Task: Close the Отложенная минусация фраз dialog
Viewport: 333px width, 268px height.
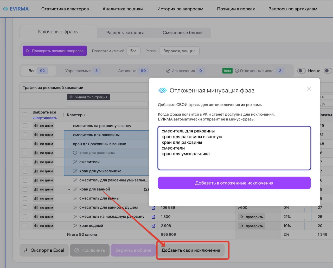Action: [309, 89]
